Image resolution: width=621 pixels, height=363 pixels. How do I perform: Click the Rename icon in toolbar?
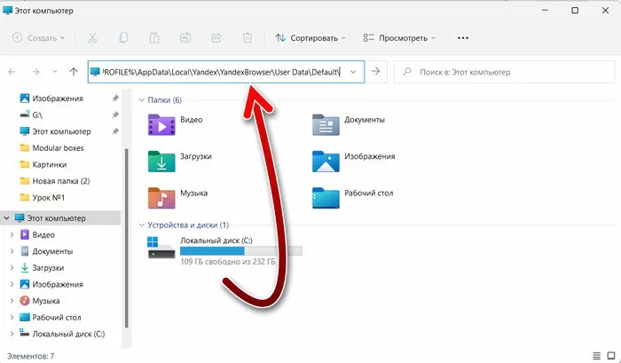[x=185, y=38]
